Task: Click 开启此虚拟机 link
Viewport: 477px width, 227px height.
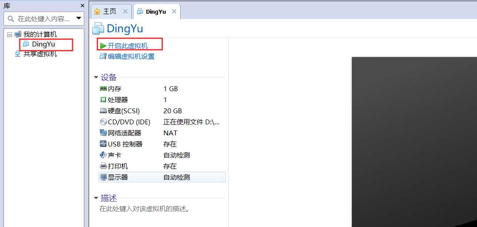Action: coord(128,46)
